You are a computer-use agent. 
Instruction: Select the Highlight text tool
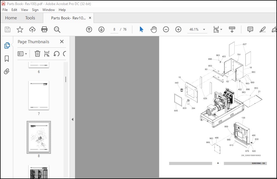pyautogui.click(x=262, y=29)
